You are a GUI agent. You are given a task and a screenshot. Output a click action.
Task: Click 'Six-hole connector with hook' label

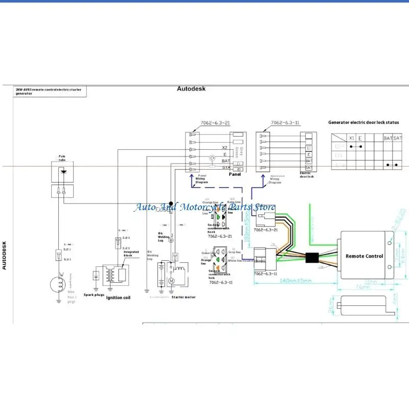point(218,228)
